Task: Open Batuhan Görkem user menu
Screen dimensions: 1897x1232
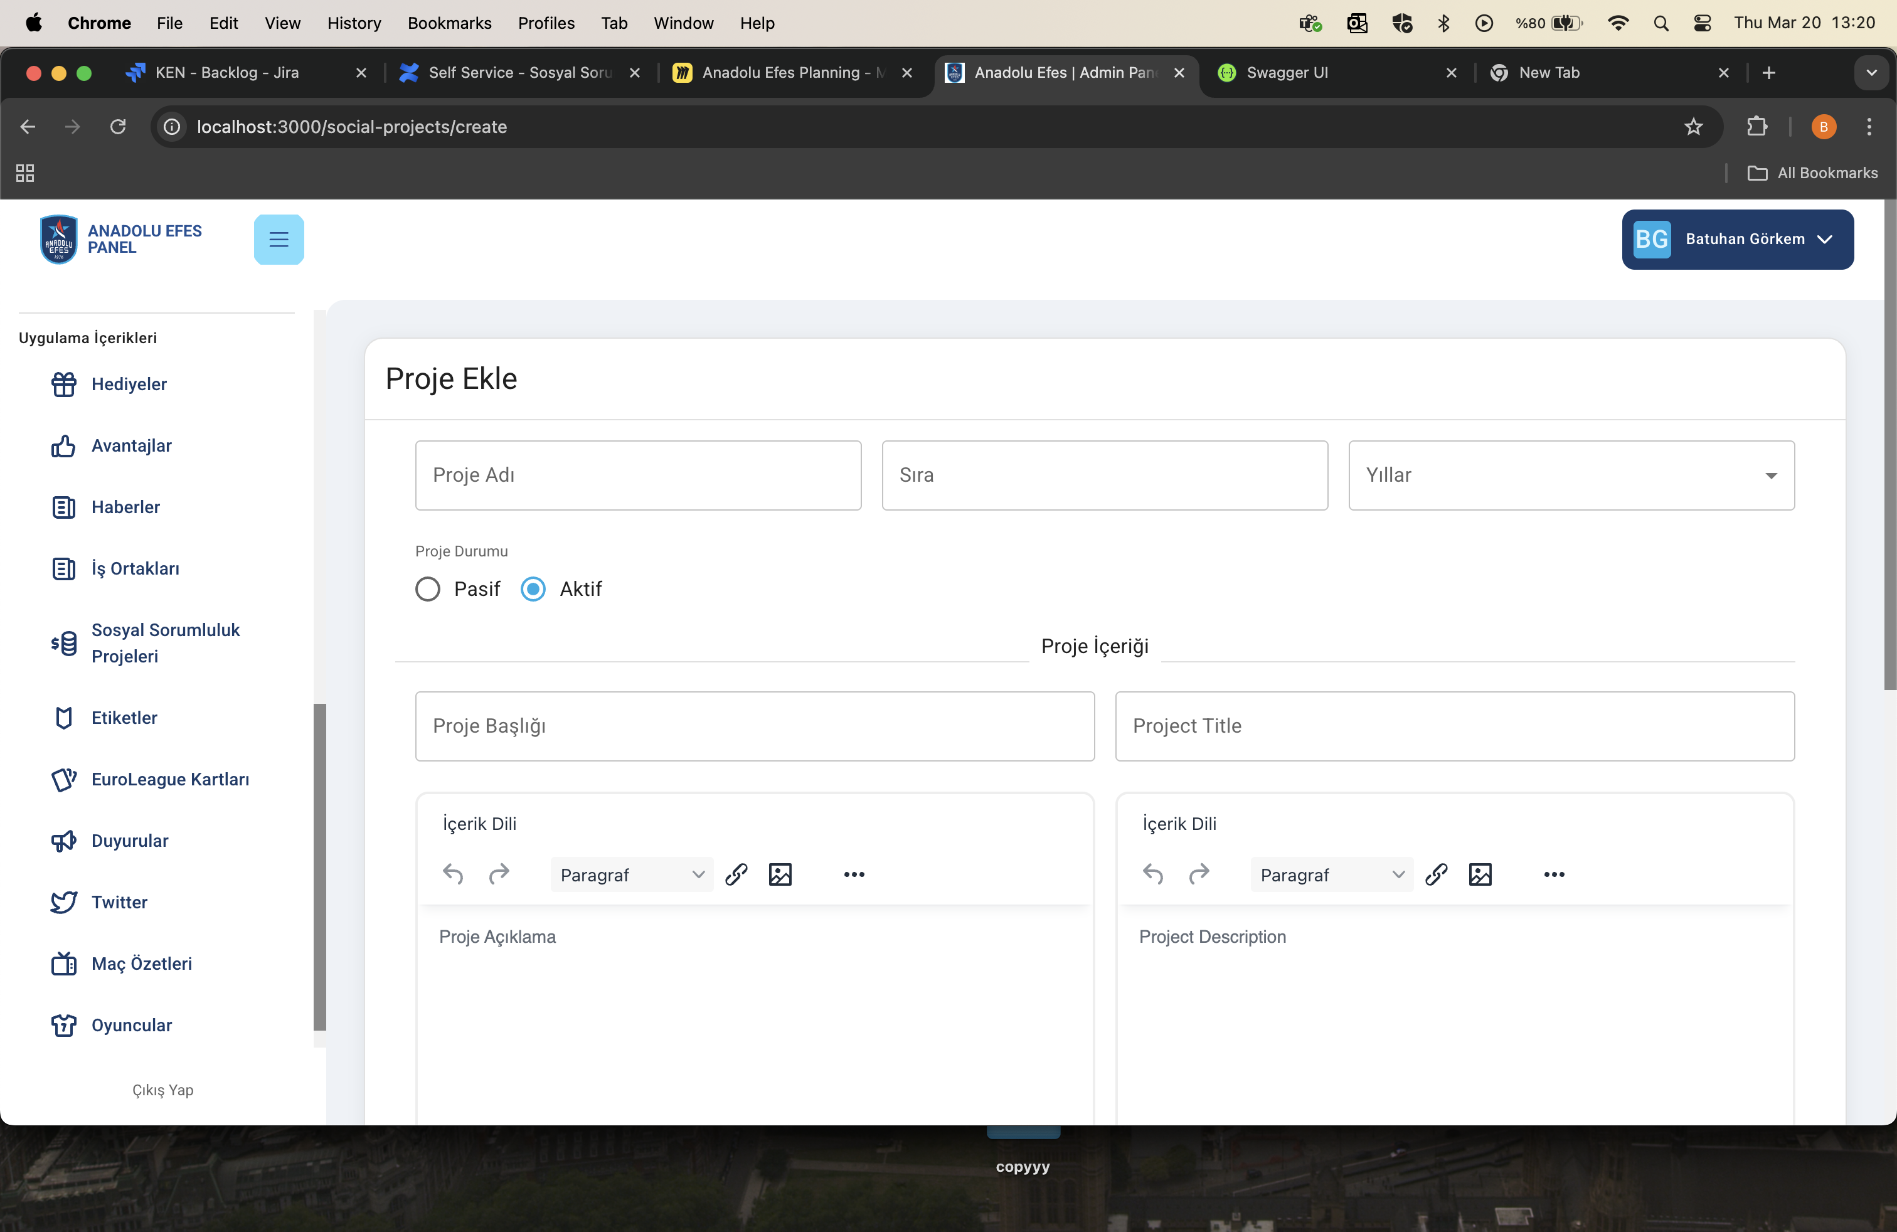Action: click(x=1737, y=239)
